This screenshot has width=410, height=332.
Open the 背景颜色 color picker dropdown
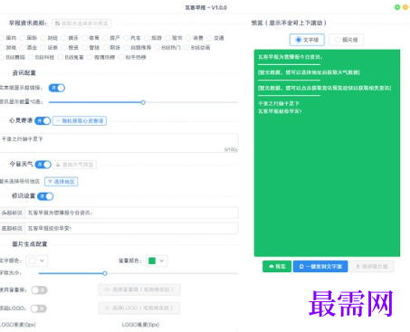[157, 261]
